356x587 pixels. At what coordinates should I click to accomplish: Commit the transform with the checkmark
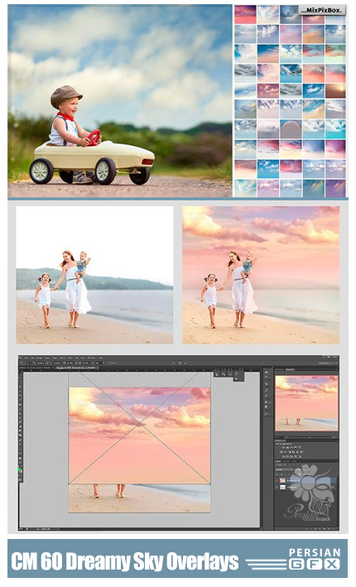click(x=185, y=363)
